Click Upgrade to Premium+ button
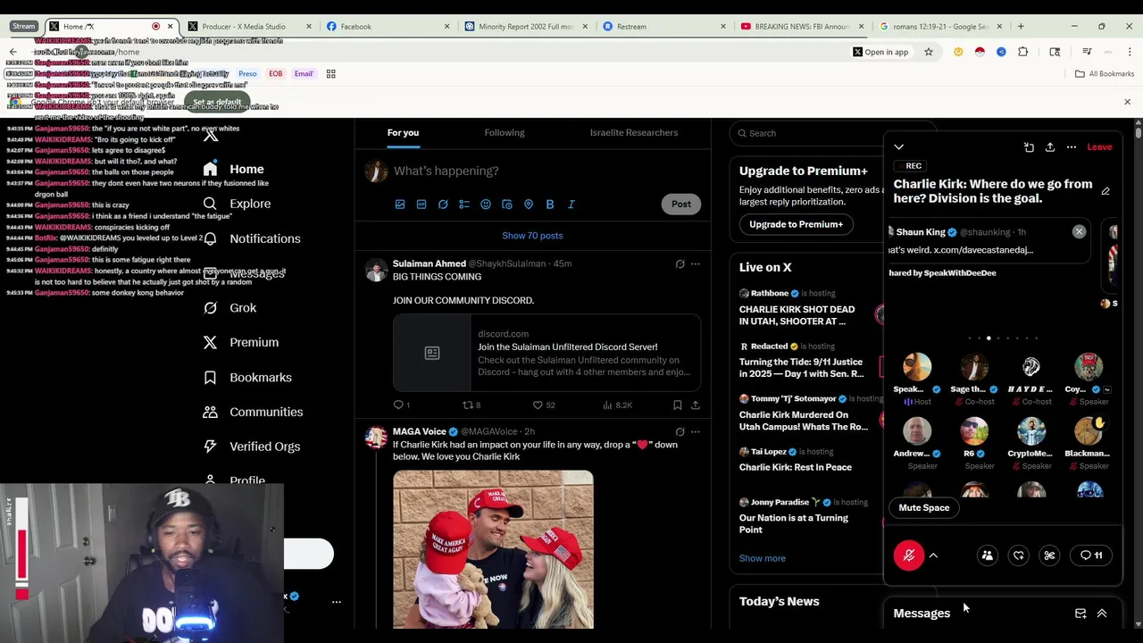Screen dimensions: 1143x643 click(796, 224)
